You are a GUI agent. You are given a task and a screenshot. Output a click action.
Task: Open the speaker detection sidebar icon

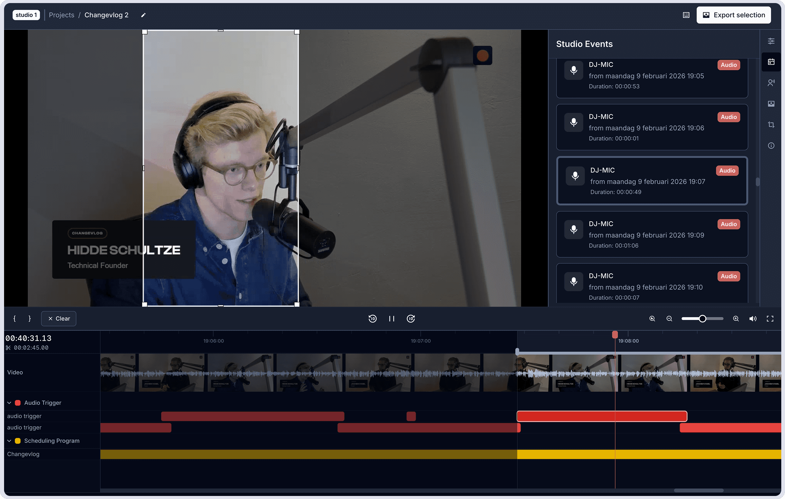(x=771, y=83)
